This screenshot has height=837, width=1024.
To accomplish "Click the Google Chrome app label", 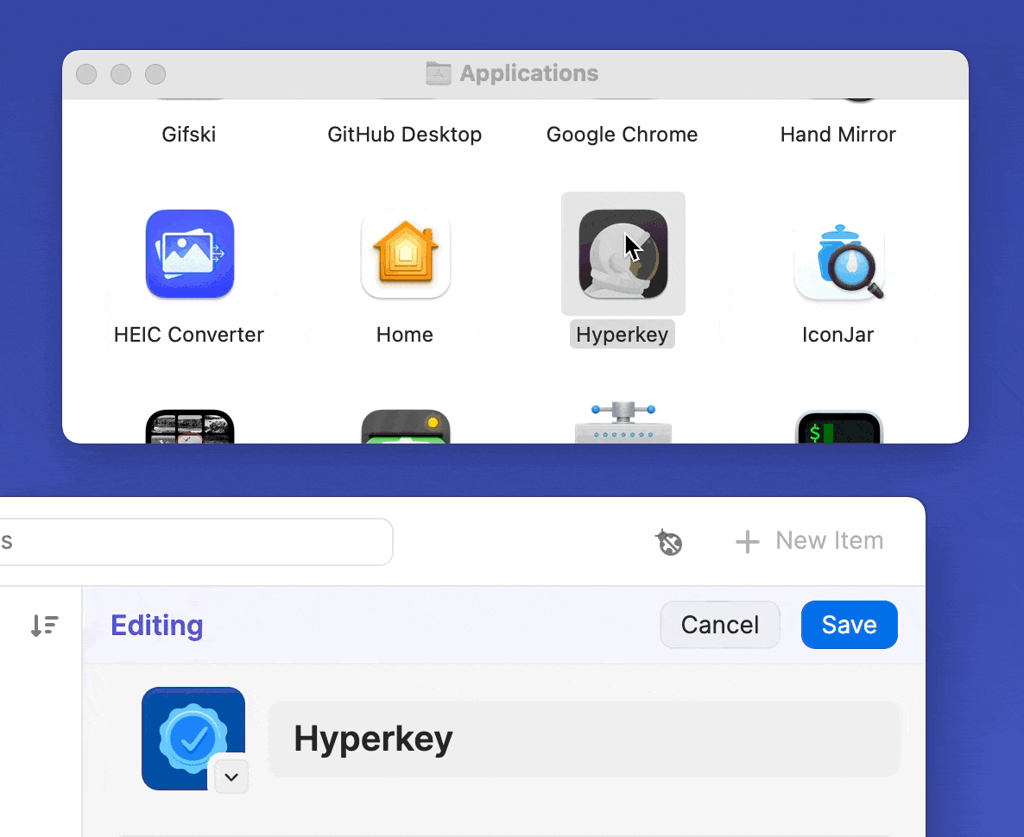I will [x=622, y=135].
